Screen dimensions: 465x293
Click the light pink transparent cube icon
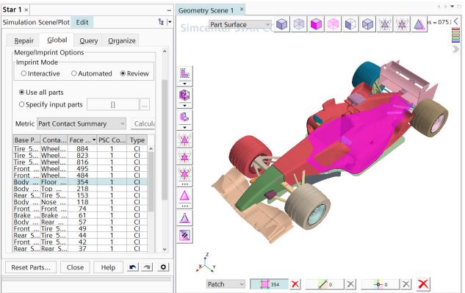[x=334, y=24]
